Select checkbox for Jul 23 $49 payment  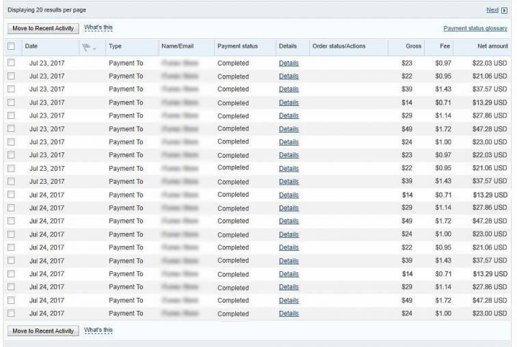coord(11,128)
